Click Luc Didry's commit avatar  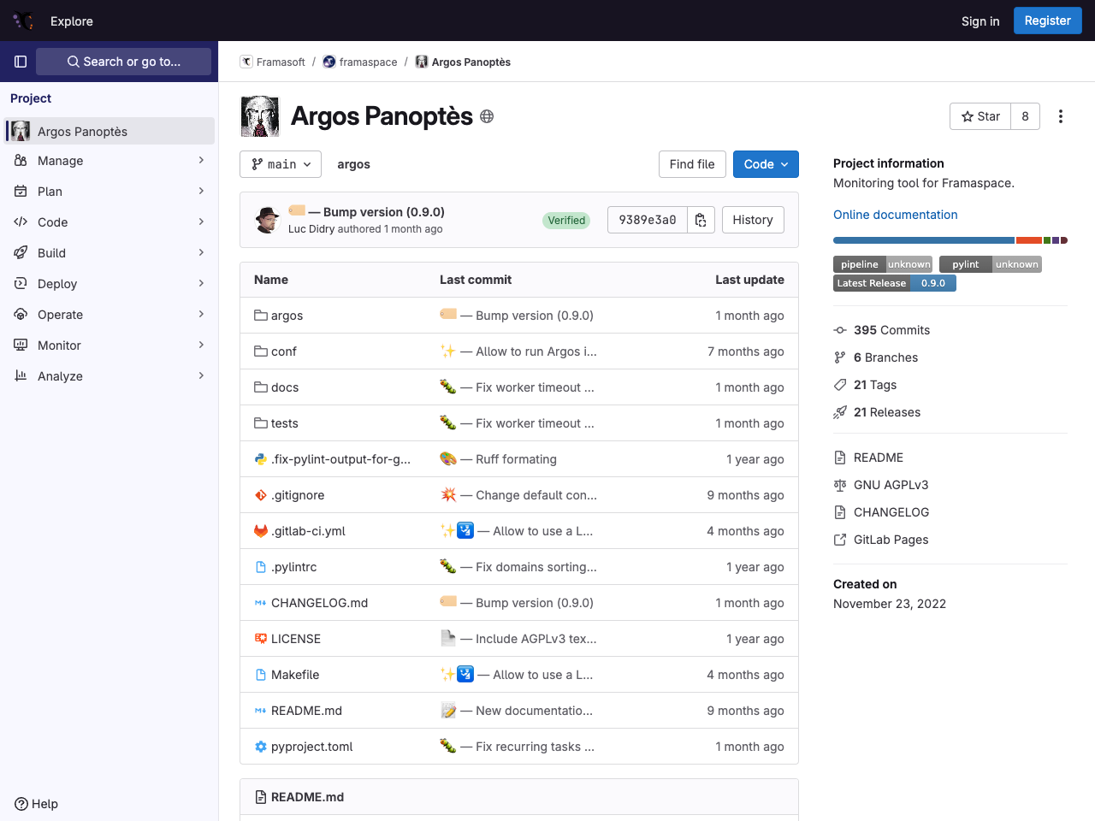point(268,220)
